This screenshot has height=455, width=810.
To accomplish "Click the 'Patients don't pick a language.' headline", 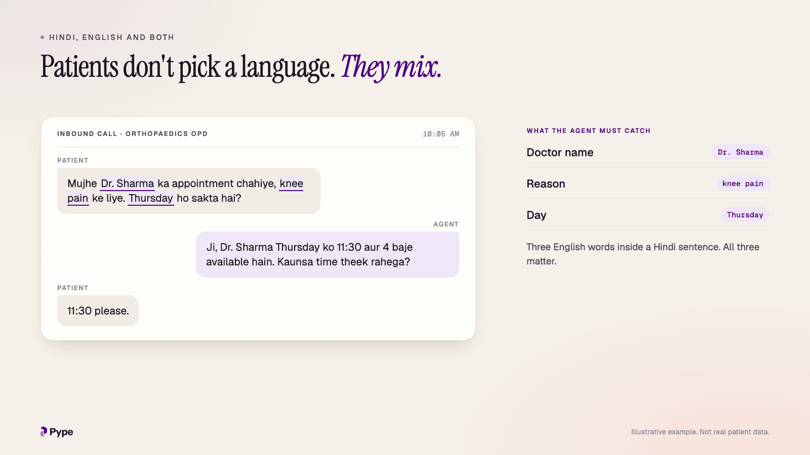I will 188,67.
